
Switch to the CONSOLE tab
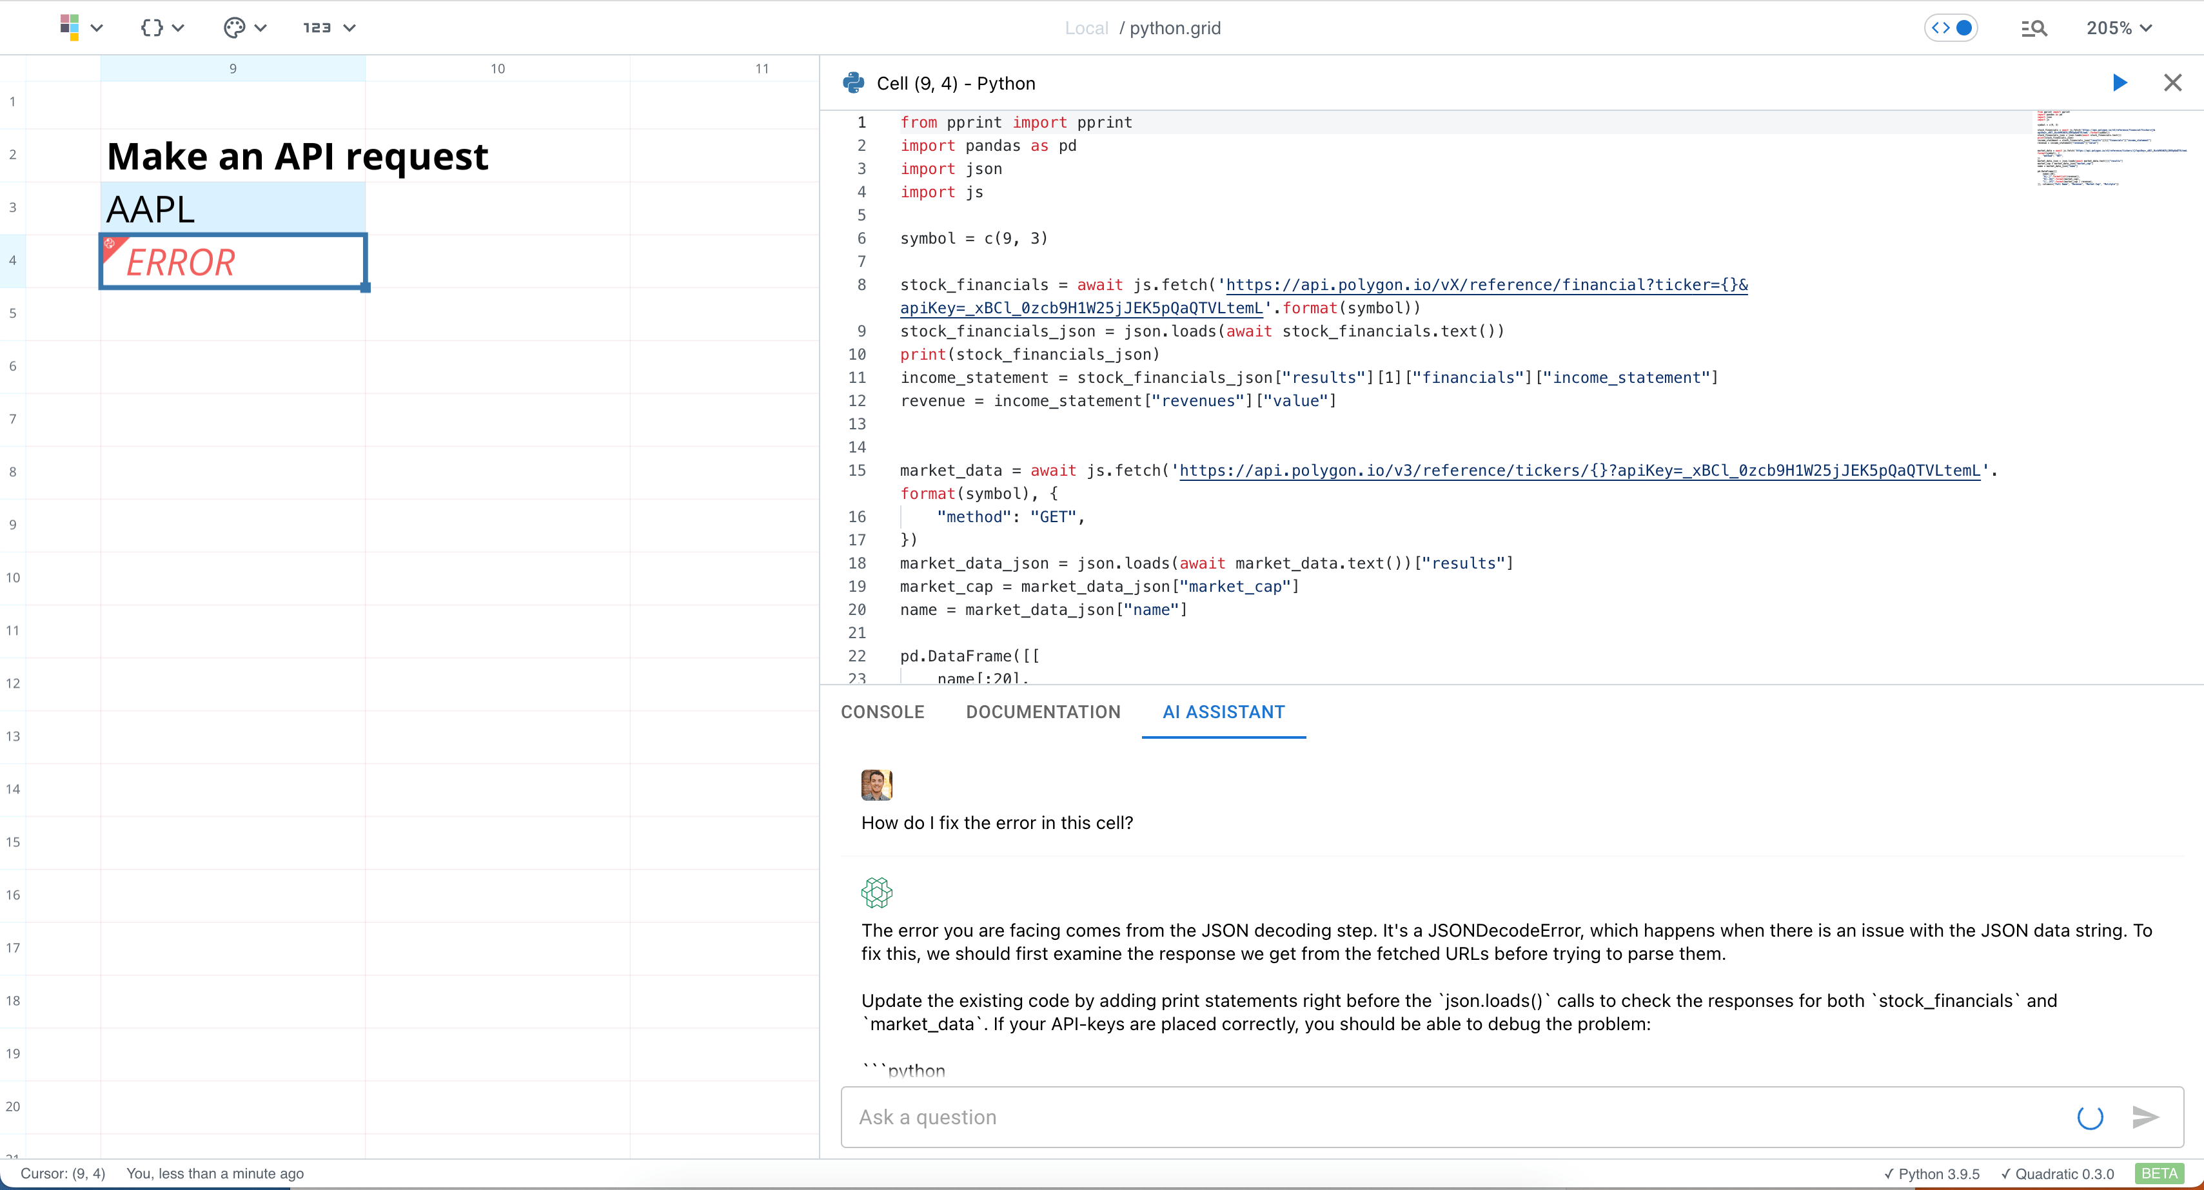tap(882, 712)
